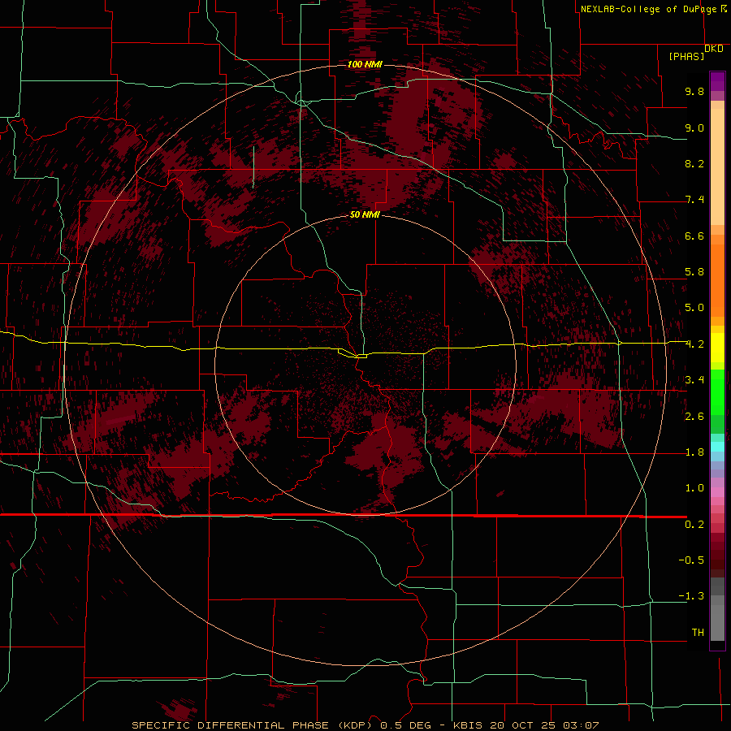Pick the bright green swatch on color bar
The height and width of the screenshot is (731, 731).
click(717, 391)
